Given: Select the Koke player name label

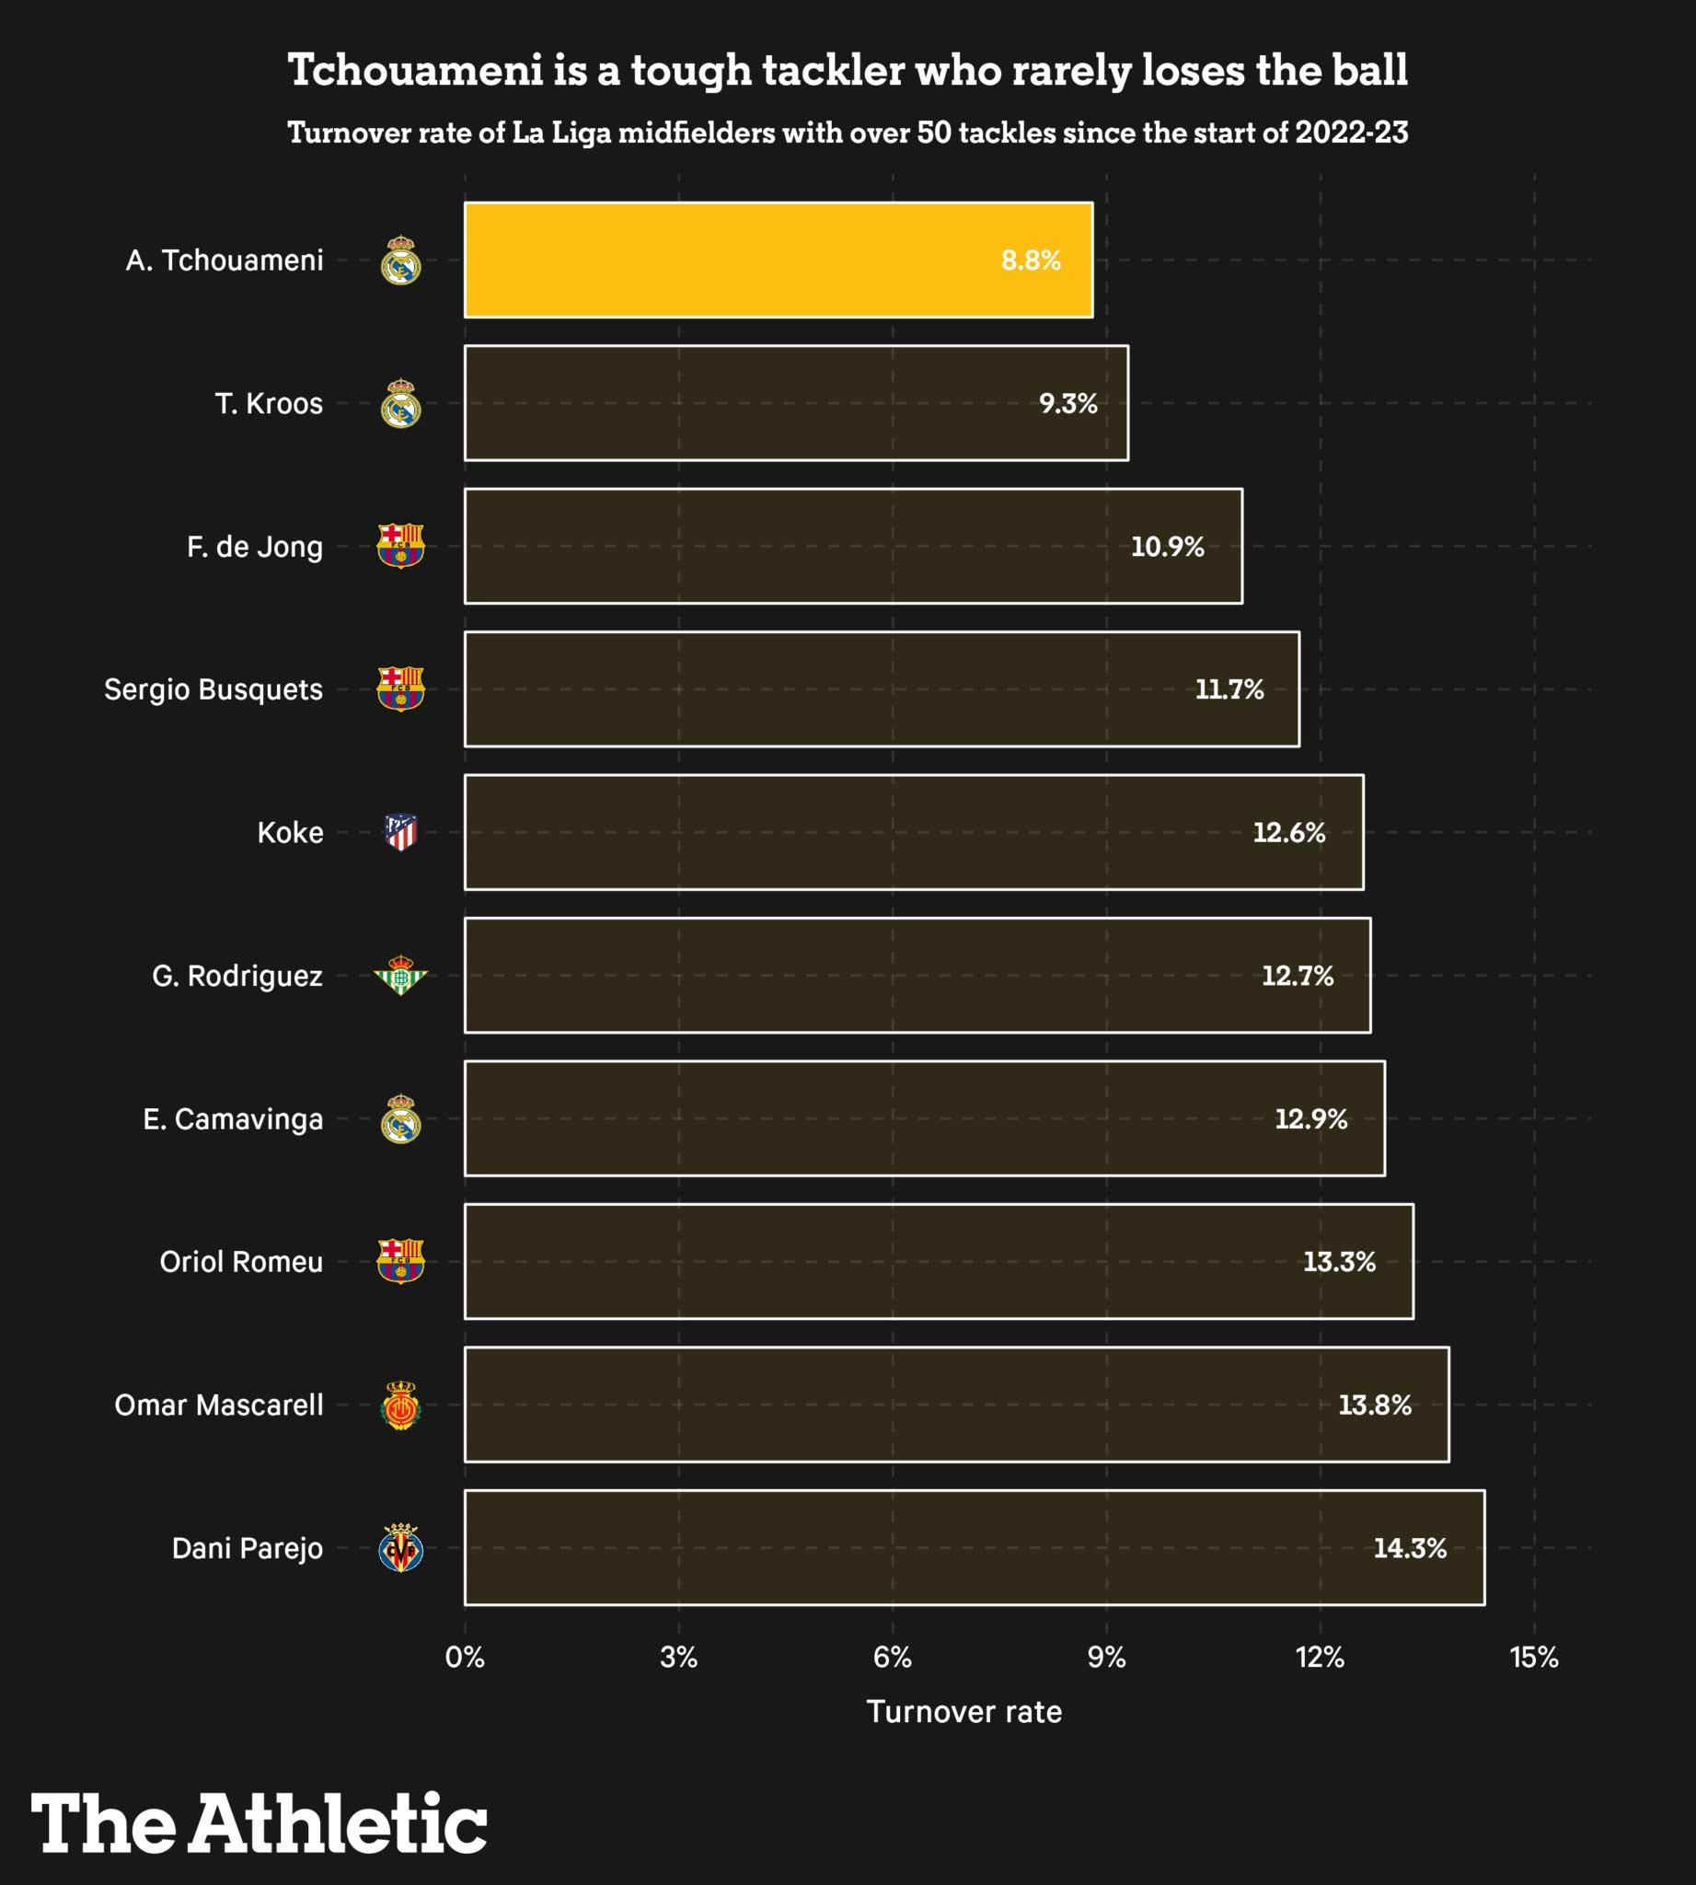Looking at the screenshot, I should [x=290, y=832].
